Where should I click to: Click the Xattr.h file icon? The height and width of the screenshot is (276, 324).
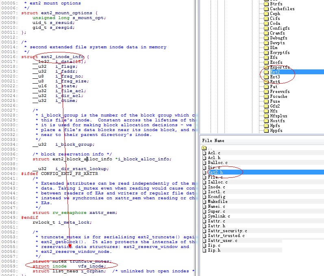point(204,226)
